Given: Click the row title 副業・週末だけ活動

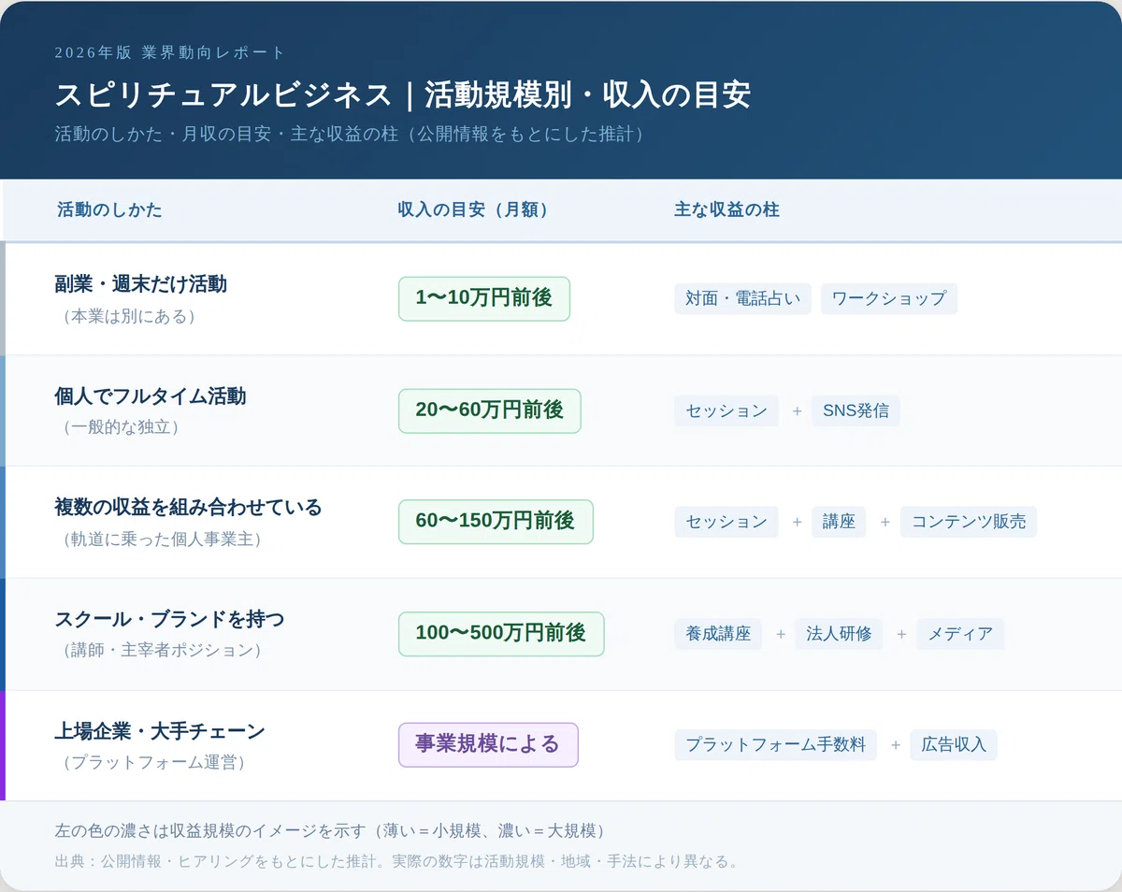Looking at the screenshot, I should tap(140, 284).
